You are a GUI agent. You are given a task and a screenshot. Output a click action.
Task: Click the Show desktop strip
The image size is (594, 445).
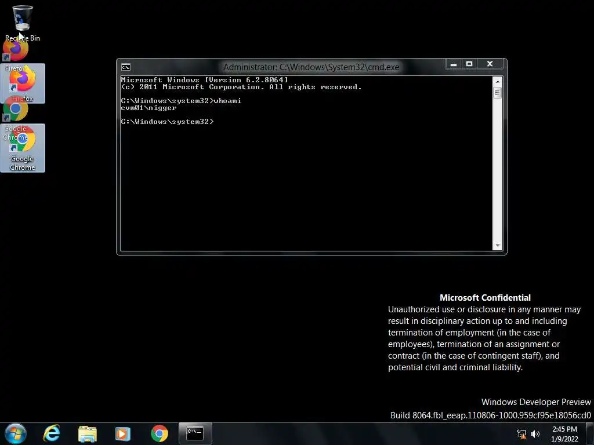point(591,433)
